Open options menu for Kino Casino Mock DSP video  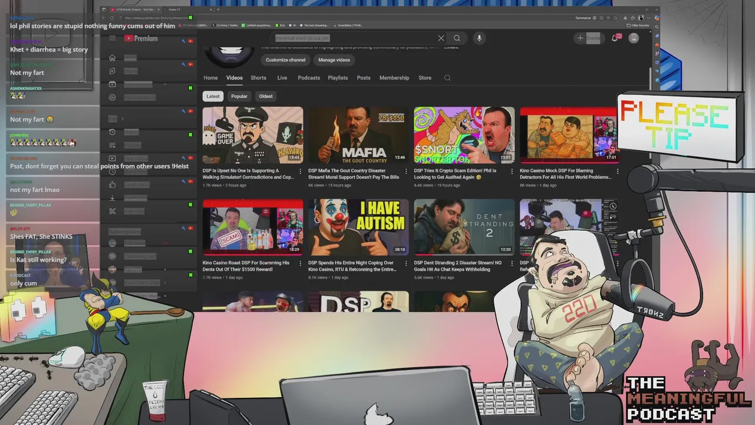point(618,172)
